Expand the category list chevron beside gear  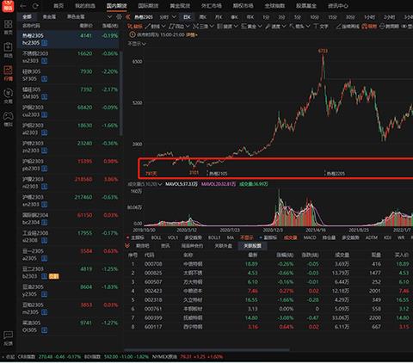(109, 17)
